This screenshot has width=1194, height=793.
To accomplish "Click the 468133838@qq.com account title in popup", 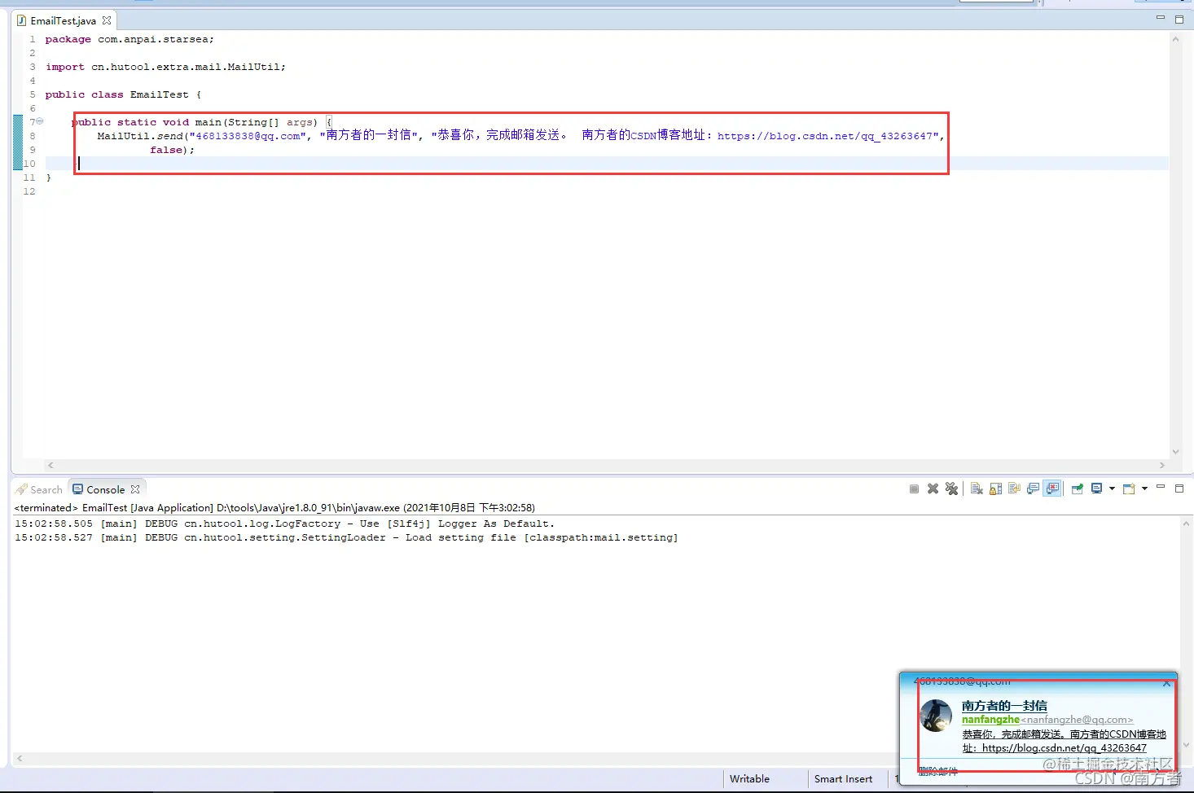I will (962, 681).
